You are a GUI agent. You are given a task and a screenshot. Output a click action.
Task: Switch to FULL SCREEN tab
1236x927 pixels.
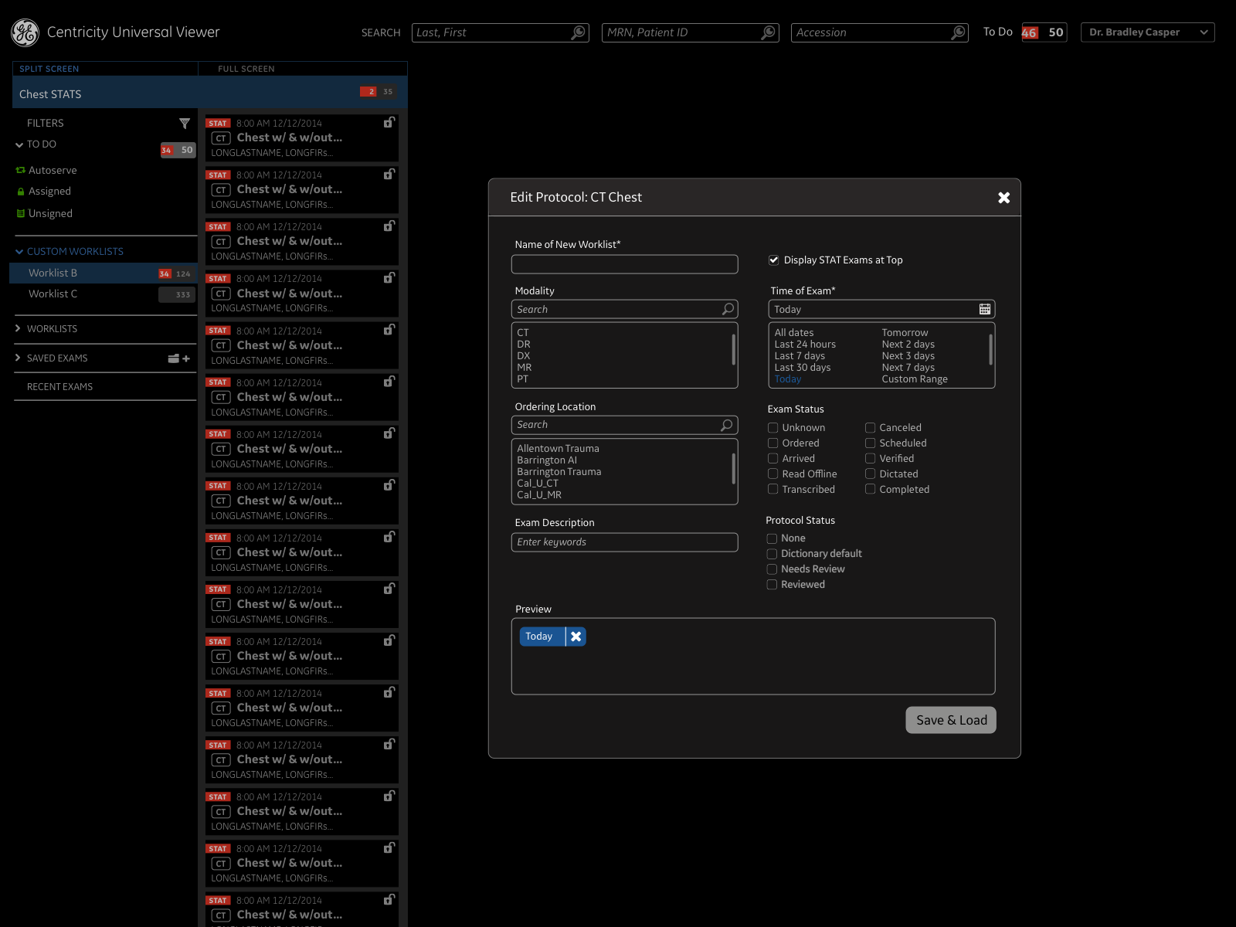[x=246, y=69]
